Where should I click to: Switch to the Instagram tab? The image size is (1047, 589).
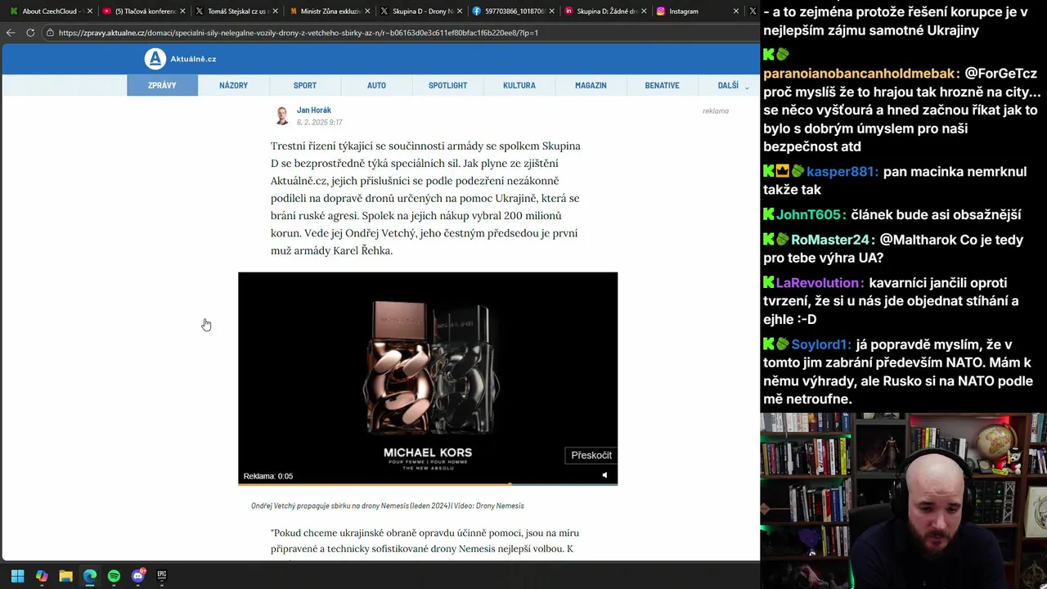695,11
